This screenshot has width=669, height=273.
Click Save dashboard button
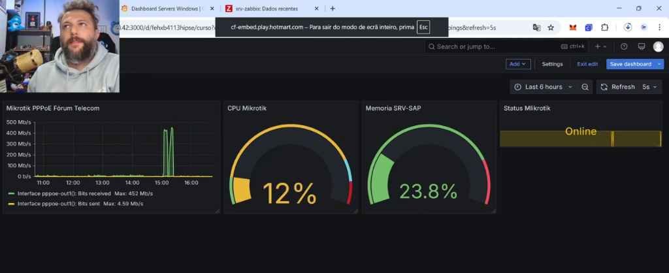pos(630,64)
